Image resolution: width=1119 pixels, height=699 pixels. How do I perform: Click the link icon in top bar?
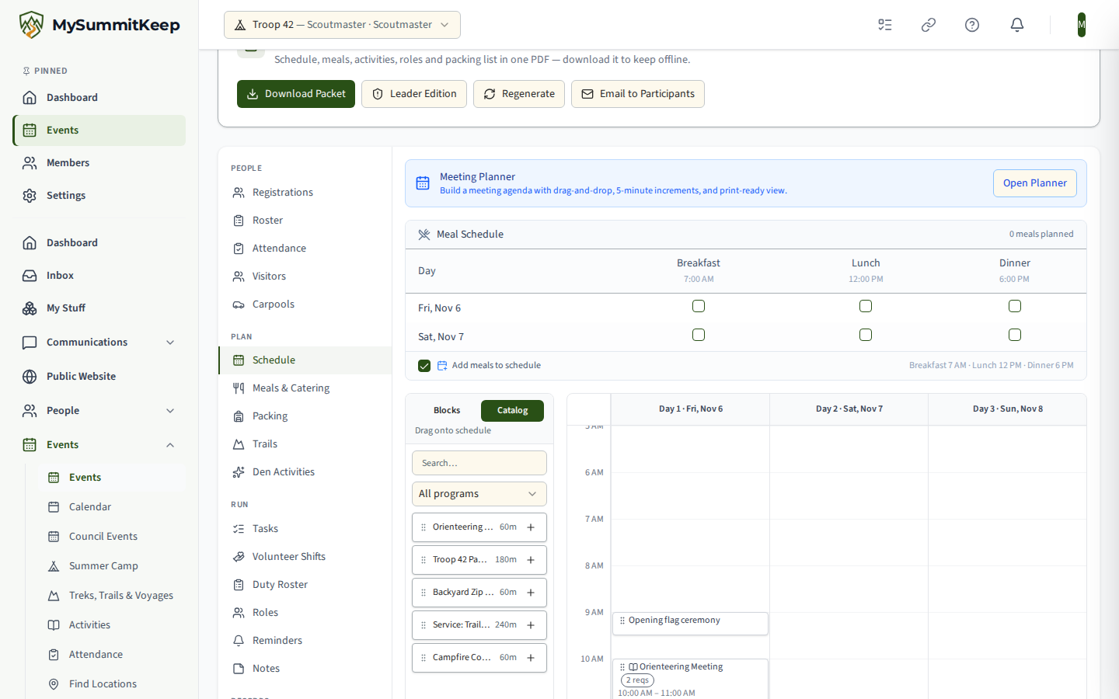point(929,25)
